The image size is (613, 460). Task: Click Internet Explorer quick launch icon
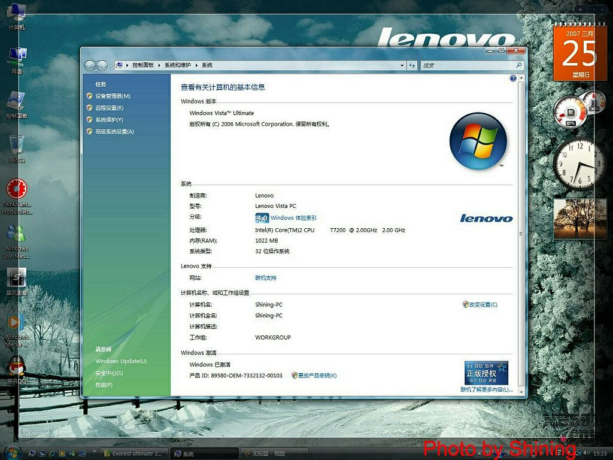tap(52, 454)
